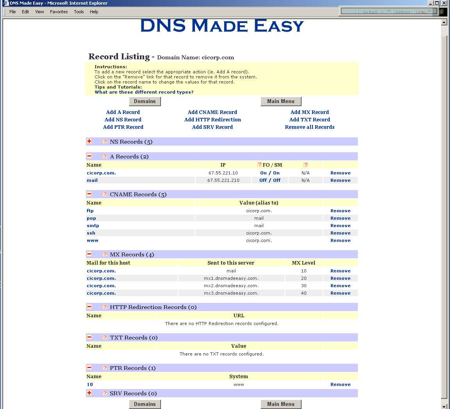Screen dimensions: 450x409
Task: Click Add PTR Record link
Action: coord(123,127)
